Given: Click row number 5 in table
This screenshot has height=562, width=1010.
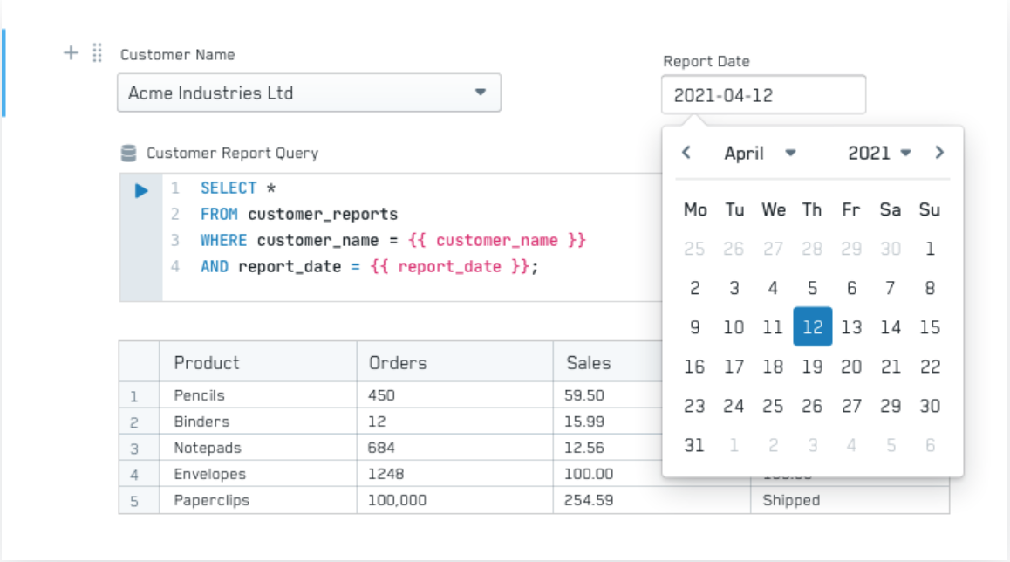Looking at the screenshot, I should pyautogui.click(x=134, y=501).
